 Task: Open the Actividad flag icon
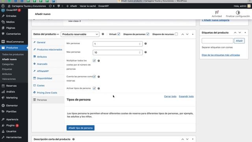coord(217,12)
